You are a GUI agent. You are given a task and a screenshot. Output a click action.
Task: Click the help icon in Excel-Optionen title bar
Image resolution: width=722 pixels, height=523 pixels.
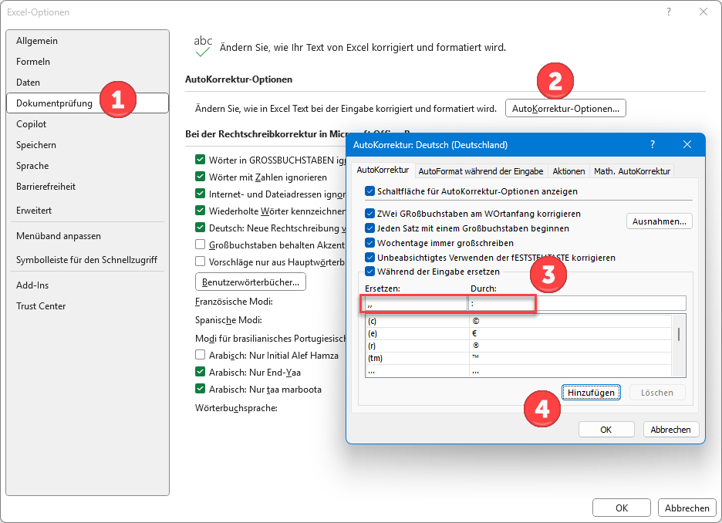click(x=668, y=12)
